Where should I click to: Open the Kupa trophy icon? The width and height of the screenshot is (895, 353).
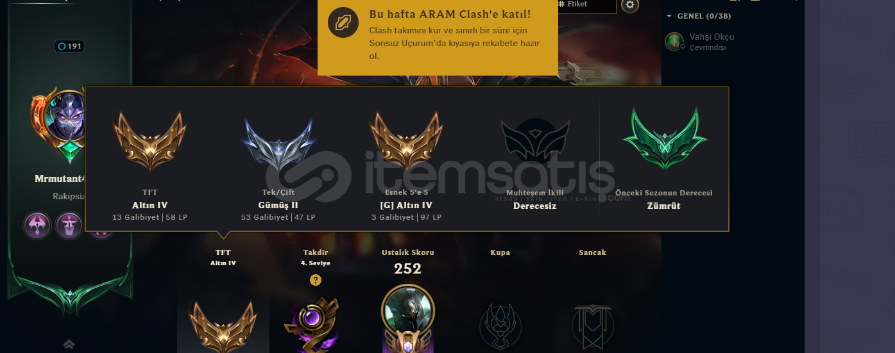[500, 326]
